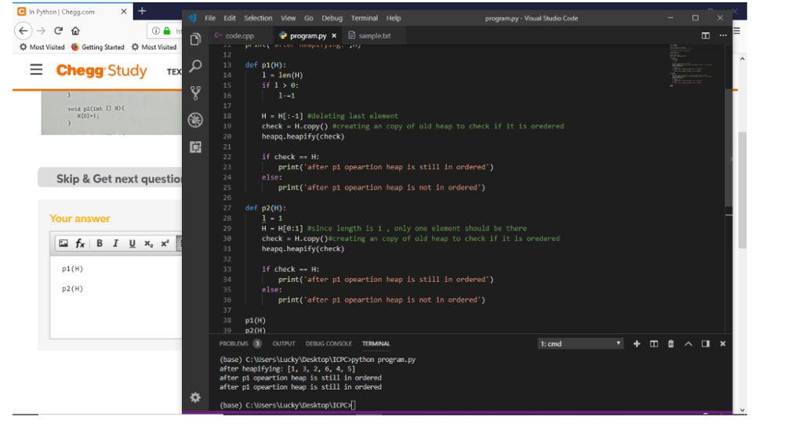Click the Firefox page vertical scrollbar

tap(742, 190)
